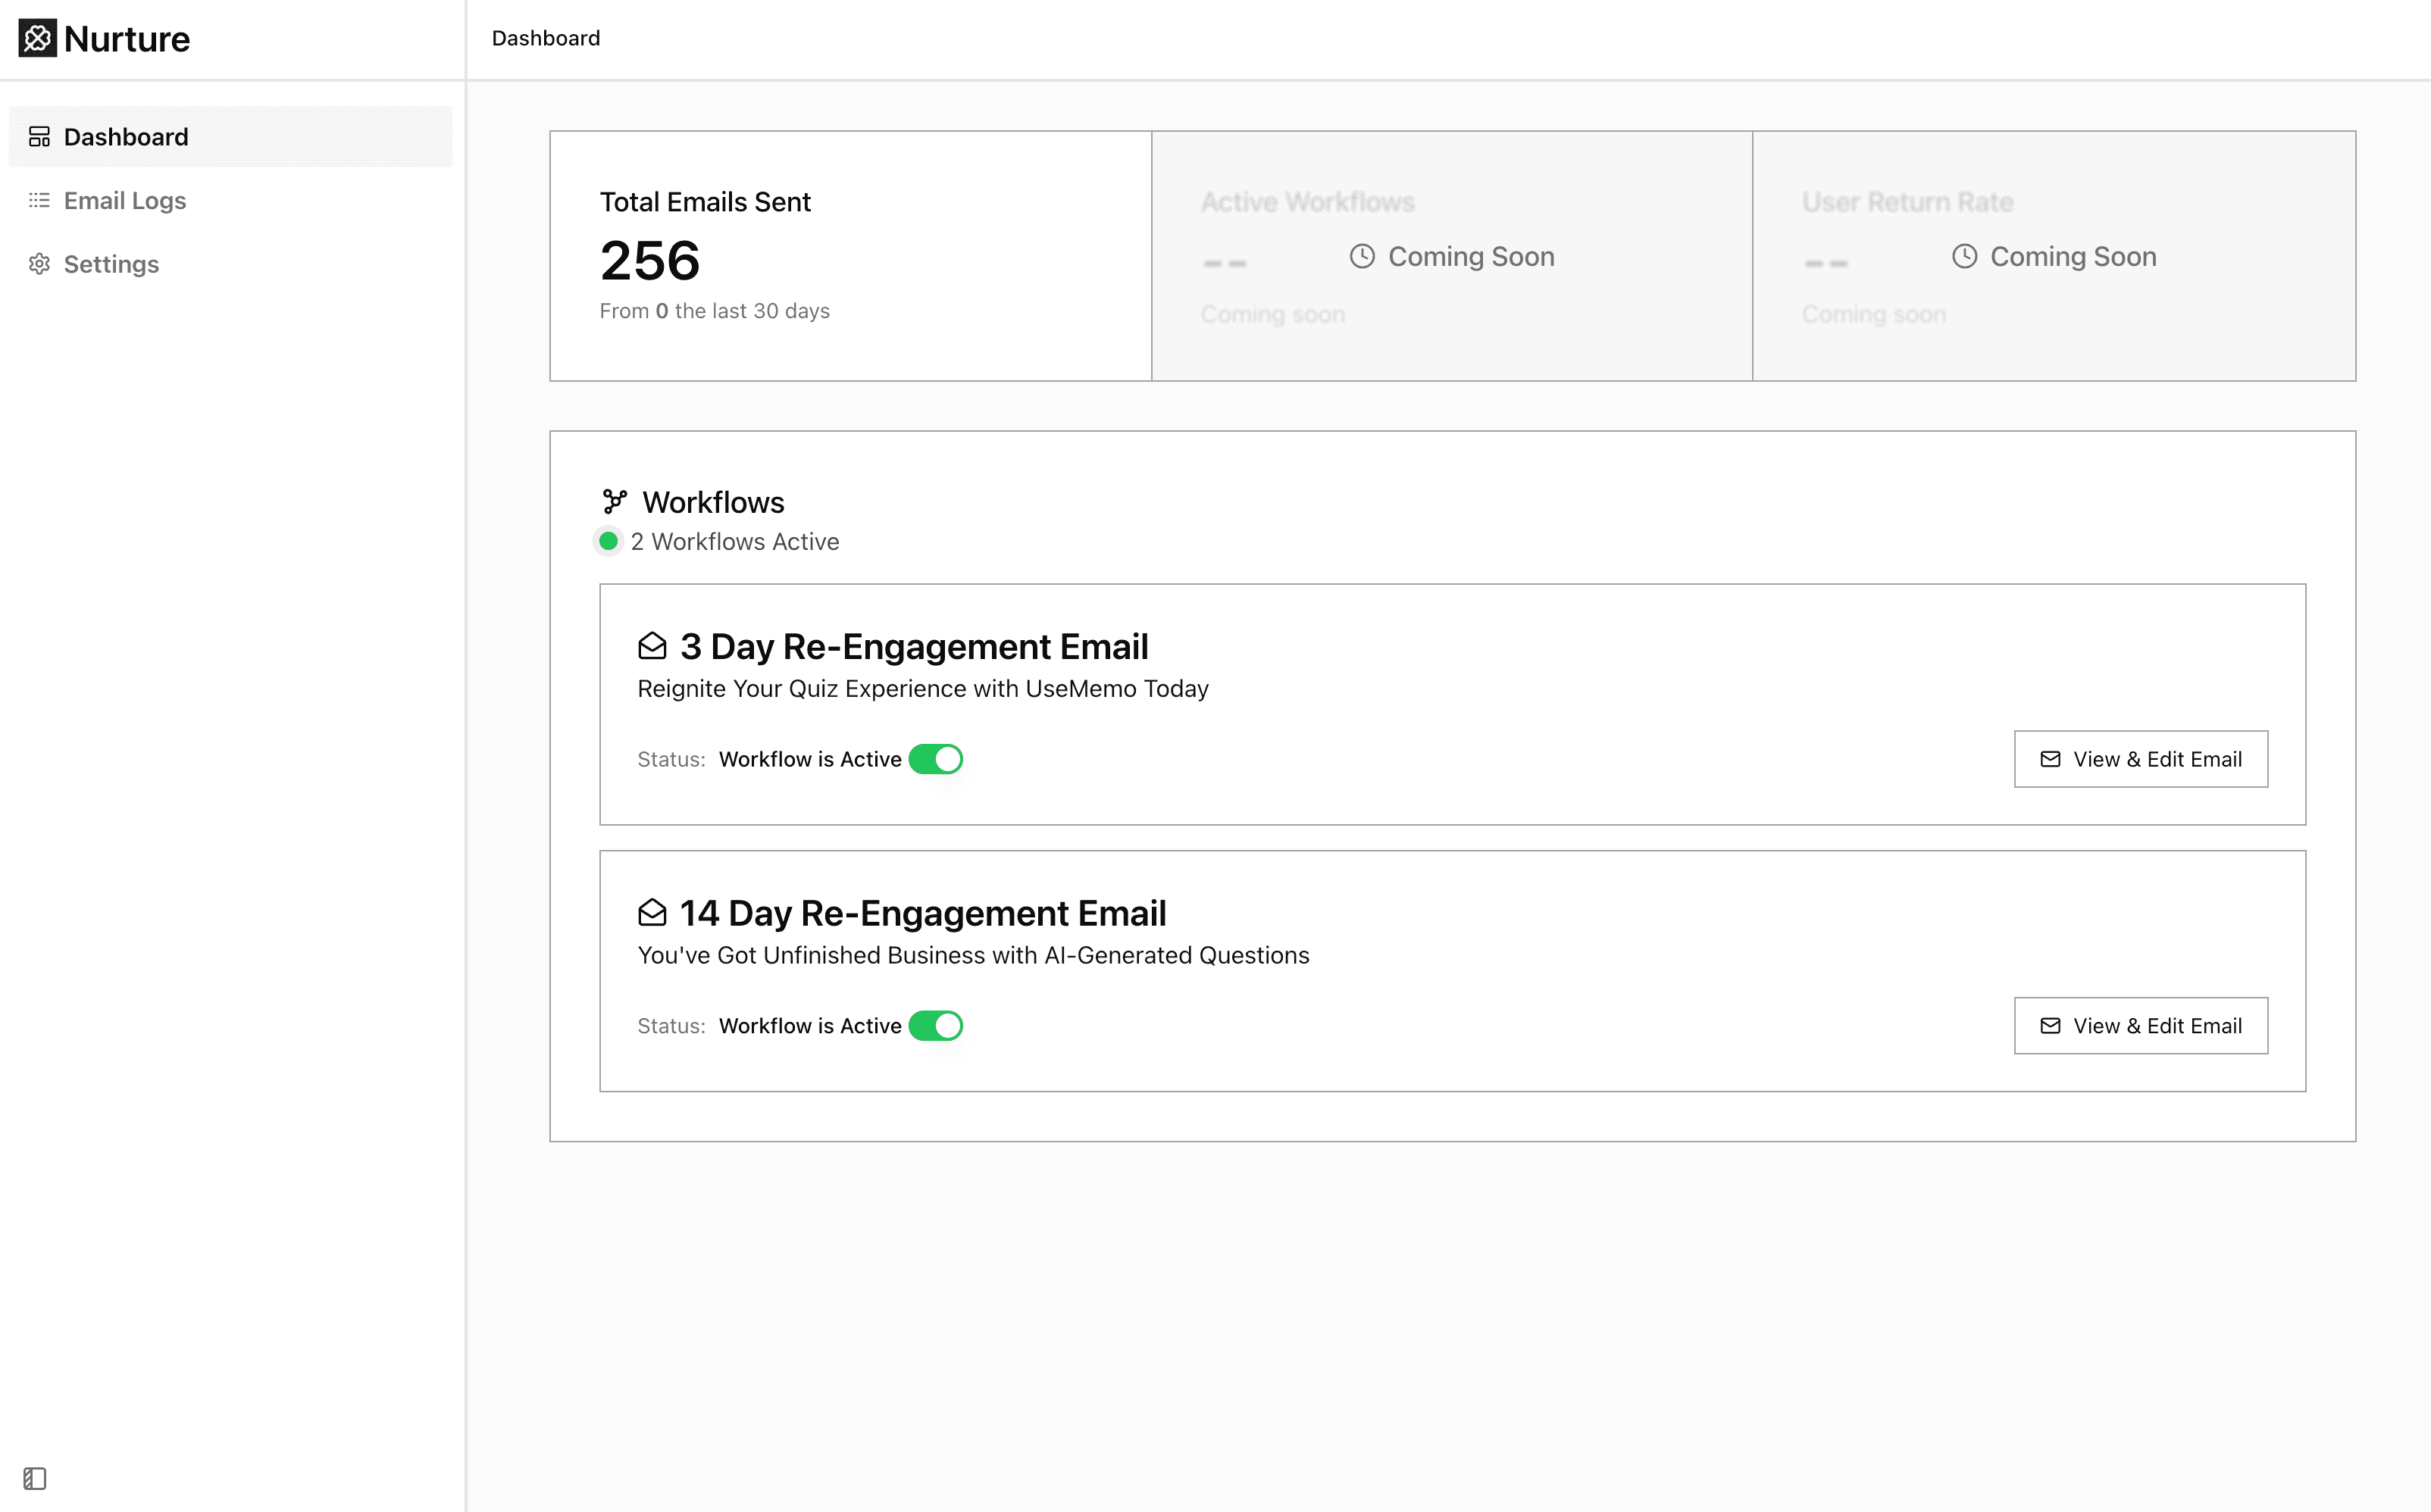The image size is (2431, 1512).
Task: Click clock icon in User Return Rate card
Action: tap(1965, 256)
